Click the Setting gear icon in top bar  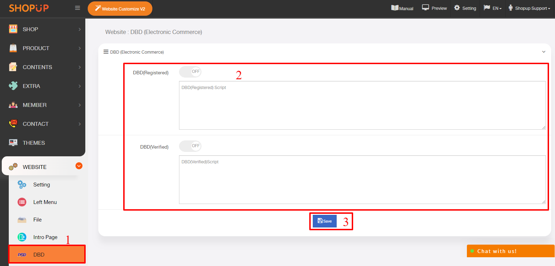point(457,7)
